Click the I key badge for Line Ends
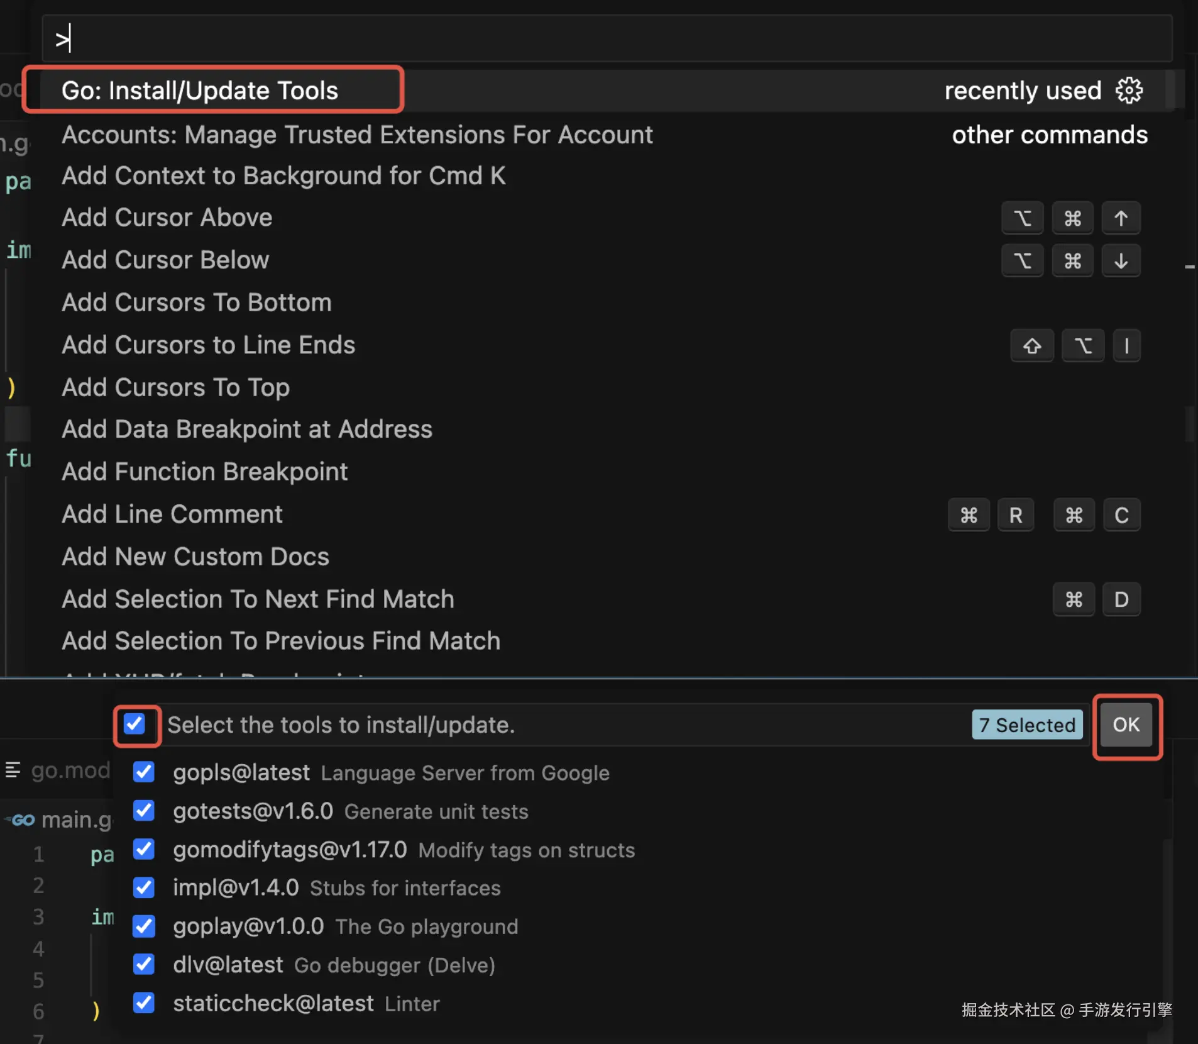Viewport: 1198px width, 1044px height. [1126, 345]
